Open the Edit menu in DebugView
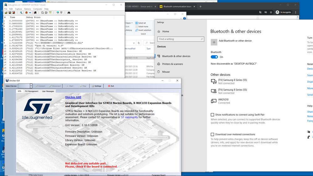The height and width of the screenshot is (176, 313). [11, 9]
